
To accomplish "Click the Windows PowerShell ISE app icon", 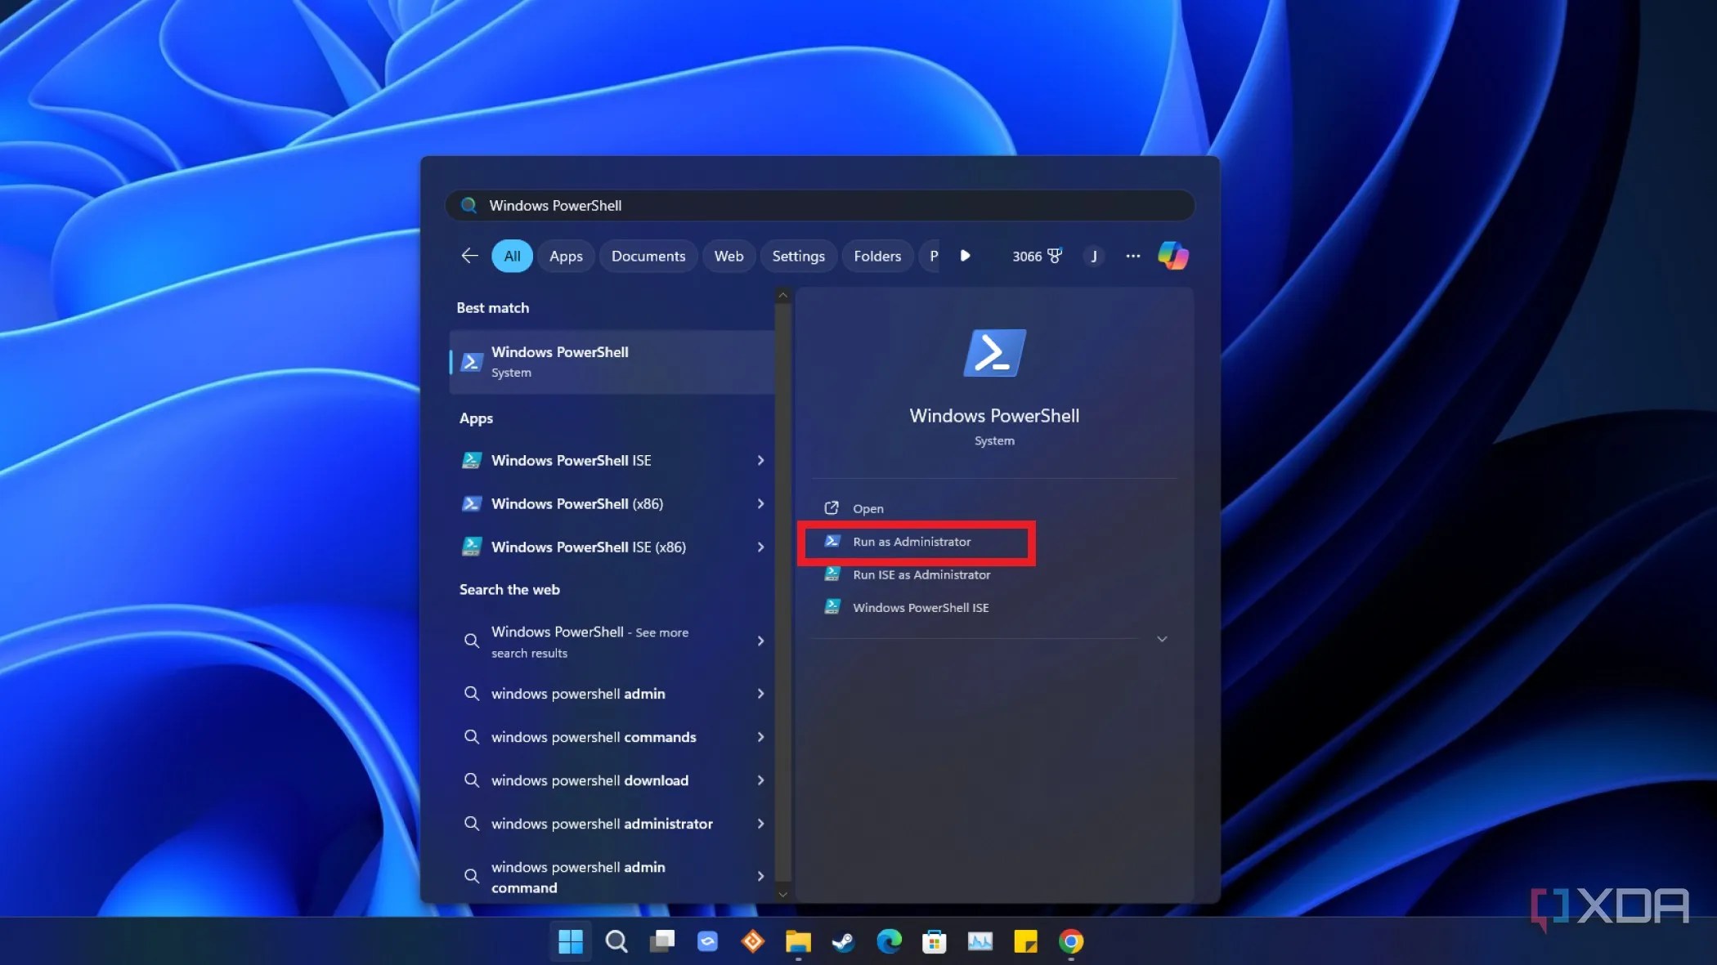I will coord(472,460).
